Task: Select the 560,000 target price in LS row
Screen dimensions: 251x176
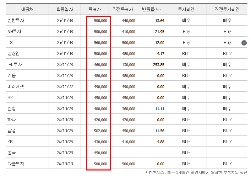Action: [100, 43]
